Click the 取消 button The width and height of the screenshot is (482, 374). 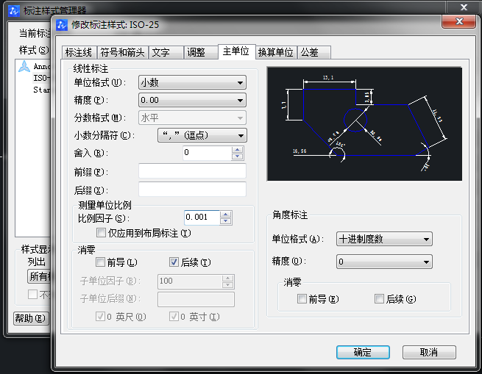coord(429,352)
